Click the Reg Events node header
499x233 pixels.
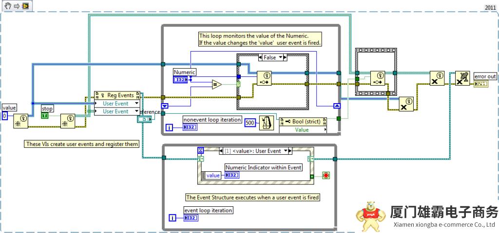tap(117, 95)
